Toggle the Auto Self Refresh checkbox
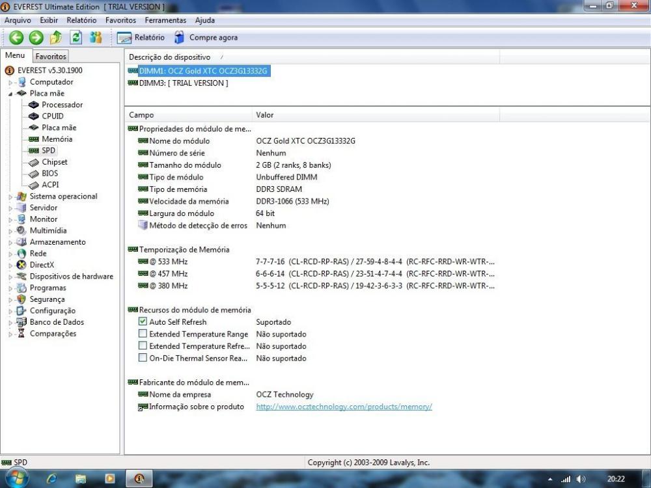The image size is (651, 488). (143, 322)
